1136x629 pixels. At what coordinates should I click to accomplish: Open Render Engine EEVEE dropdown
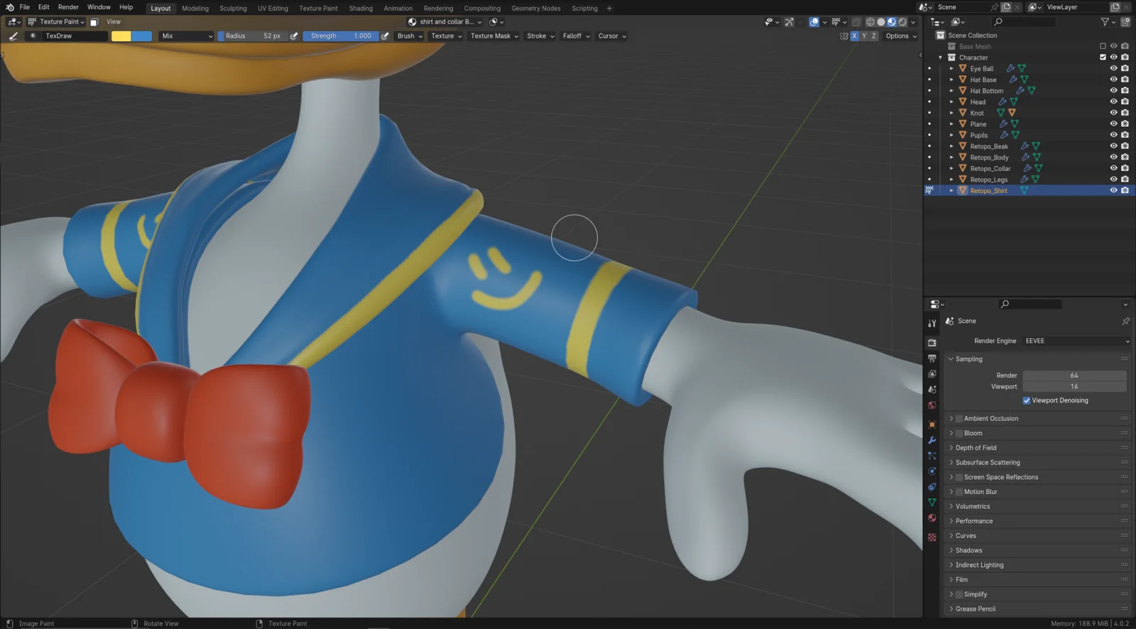pos(1076,341)
